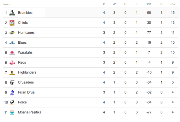Click the Chiefs team logo

(x=12, y=23)
